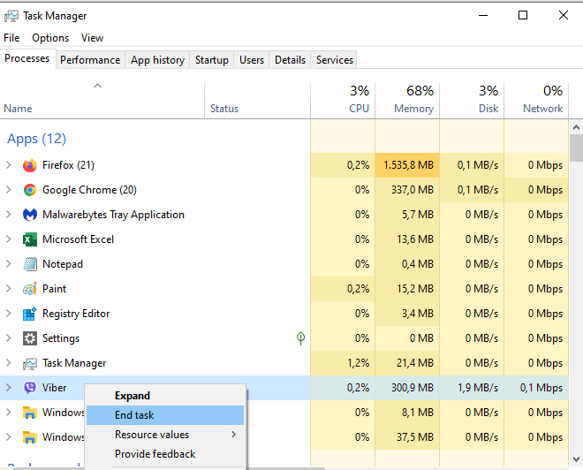Sort processes by Memory column
Viewport: 583px width, 470px height.
pyautogui.click(x=407, y=99)
